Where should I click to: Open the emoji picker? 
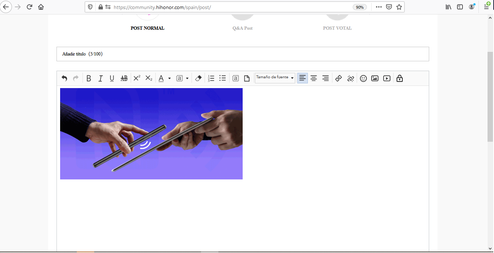363,78
